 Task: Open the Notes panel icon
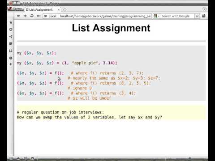point(11,44)
